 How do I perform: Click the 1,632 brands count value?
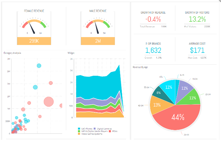click(x=153, y=50)
